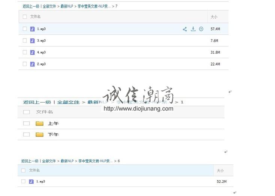Click the folder icon for 下午
The width and height of the screenshot is (275, 196).
pos(39,134)
